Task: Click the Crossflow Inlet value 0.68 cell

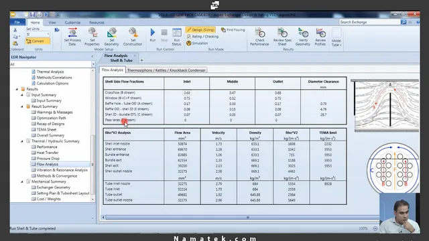Action: click(x=187, y=92)
